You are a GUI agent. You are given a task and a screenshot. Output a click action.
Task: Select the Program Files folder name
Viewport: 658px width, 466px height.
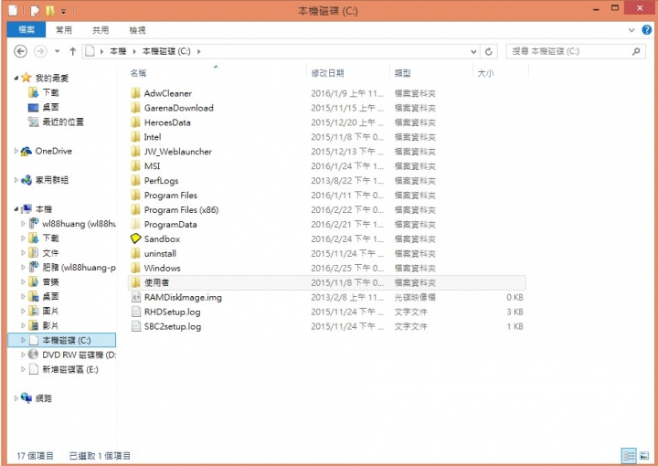170,195
